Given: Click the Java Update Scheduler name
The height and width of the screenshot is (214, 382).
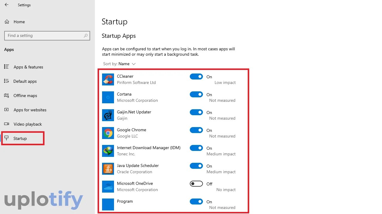Looking at the screenshot, I should 138,165.
